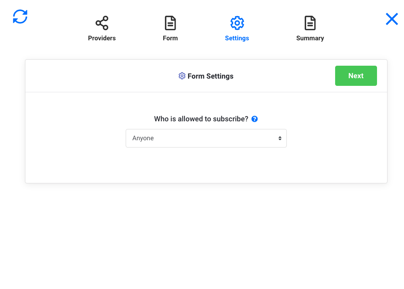Image resolution: width=404 pixels, height=289 pixels.
Task: Click the gear icon beside Form Settings title
Action: 182,76
